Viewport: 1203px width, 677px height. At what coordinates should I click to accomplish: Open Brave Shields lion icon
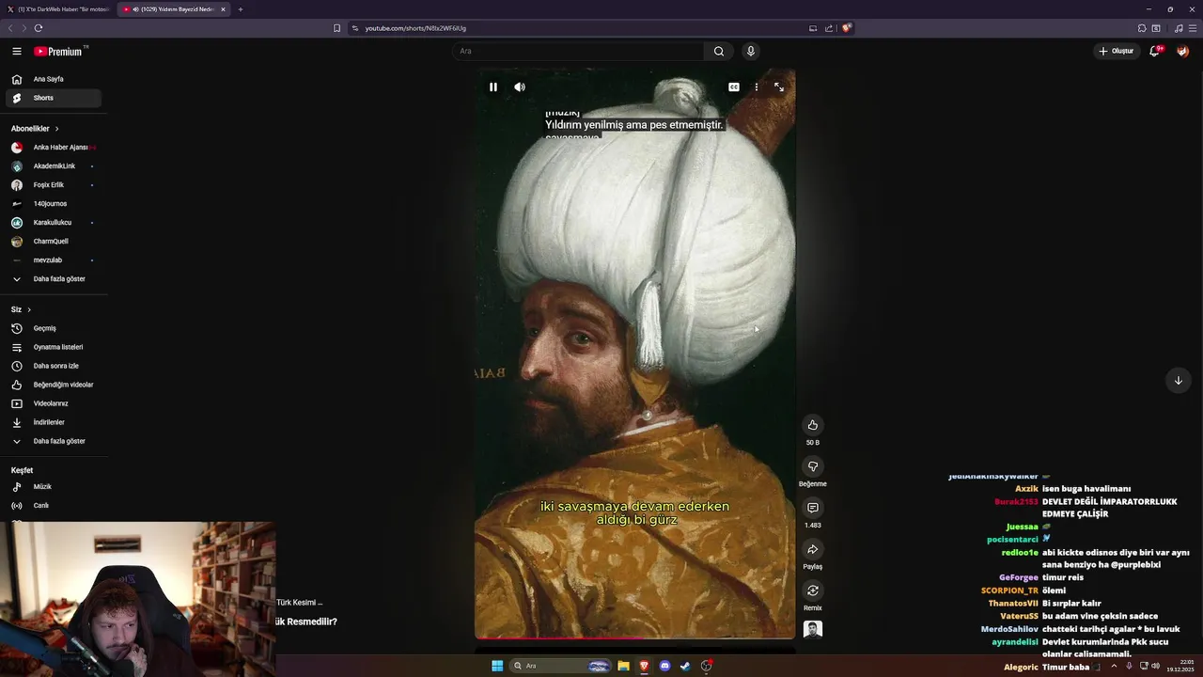[846, 28]
